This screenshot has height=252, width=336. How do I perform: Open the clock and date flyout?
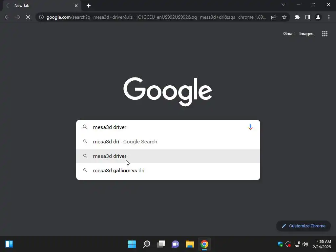pyautogui.click(x=322, y=244)
